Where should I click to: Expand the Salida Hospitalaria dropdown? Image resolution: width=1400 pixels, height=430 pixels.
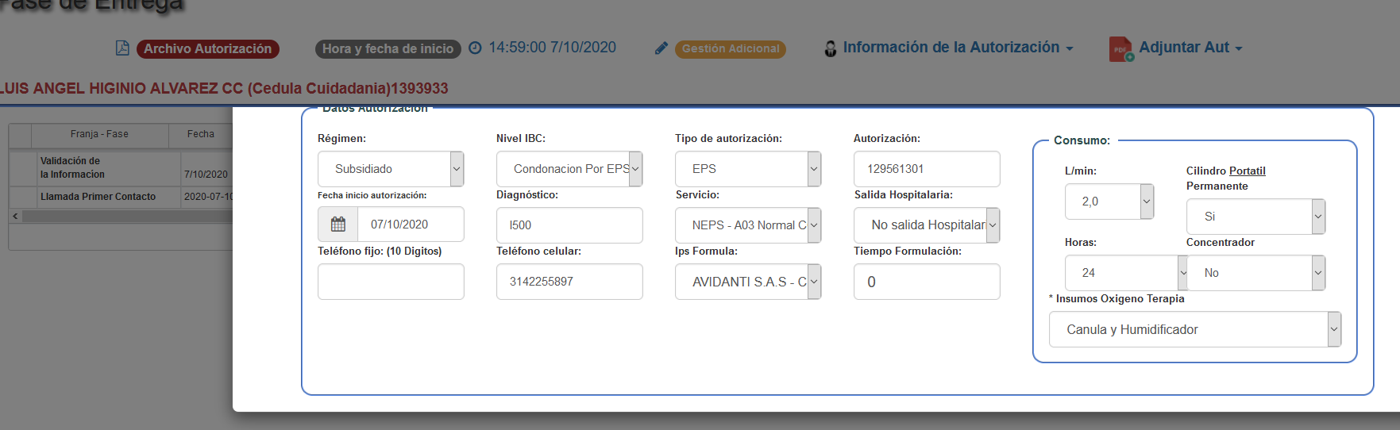coord(927,225)
